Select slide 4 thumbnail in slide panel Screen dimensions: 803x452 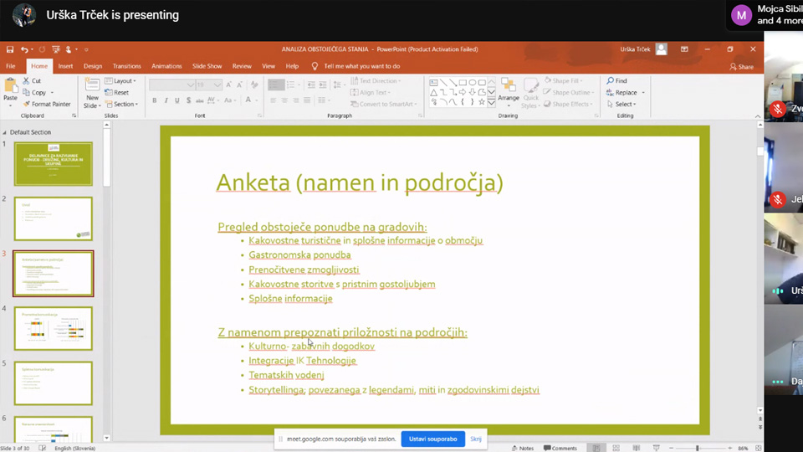(x=54, y=328)
